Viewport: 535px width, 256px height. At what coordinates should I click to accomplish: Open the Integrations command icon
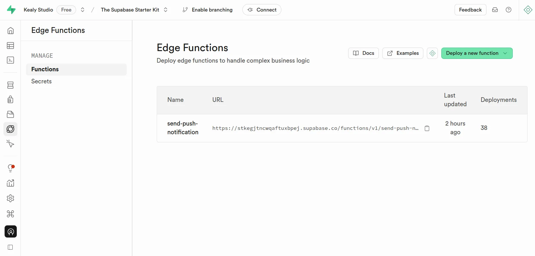[x=10, y=214]
